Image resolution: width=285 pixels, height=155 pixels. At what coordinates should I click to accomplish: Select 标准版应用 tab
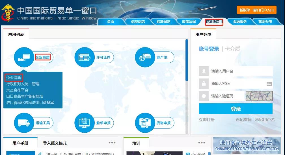point(214,22)
